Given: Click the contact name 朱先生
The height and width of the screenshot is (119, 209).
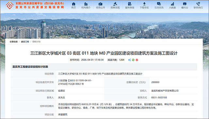Looking at the screenshot, I should [61, 98].
